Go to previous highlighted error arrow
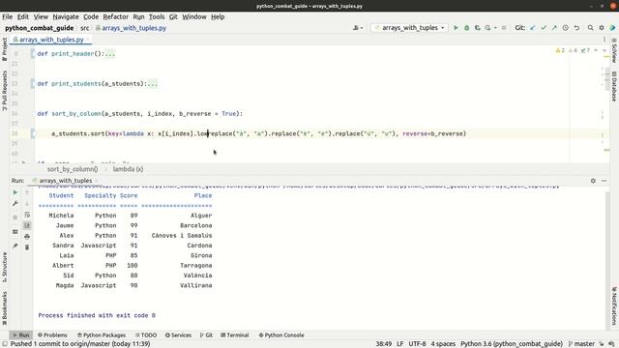Image resolution: width=619 pixels, height=348 pixels. [x=596, y=50]
